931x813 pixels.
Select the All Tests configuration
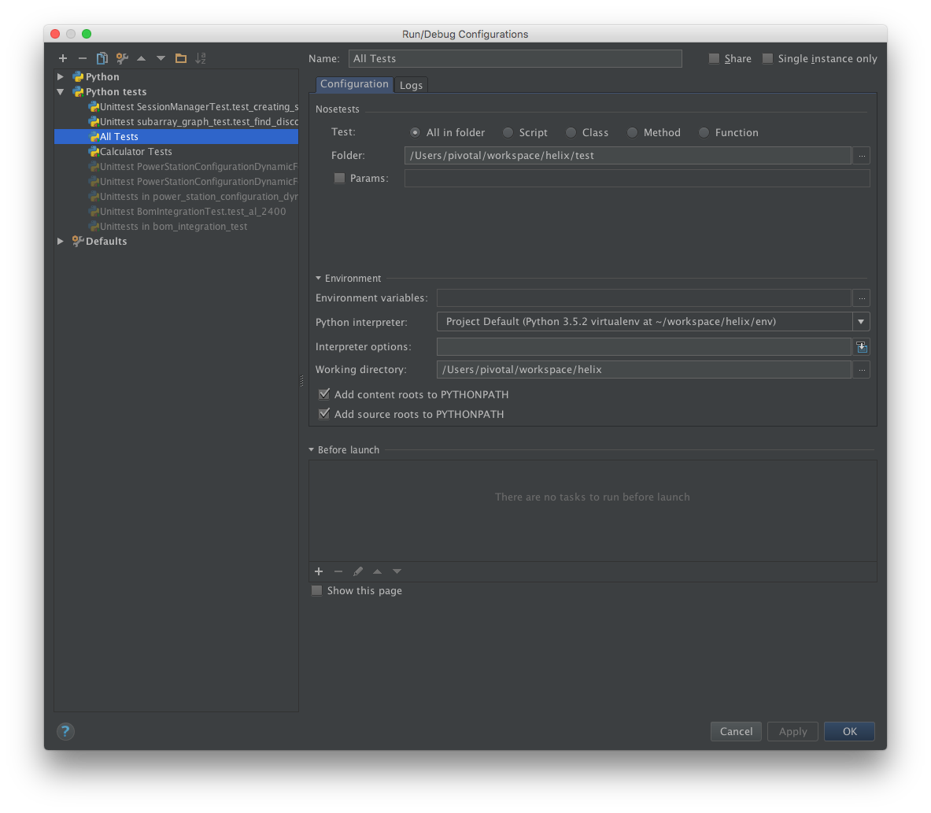(x=176, y=137)
